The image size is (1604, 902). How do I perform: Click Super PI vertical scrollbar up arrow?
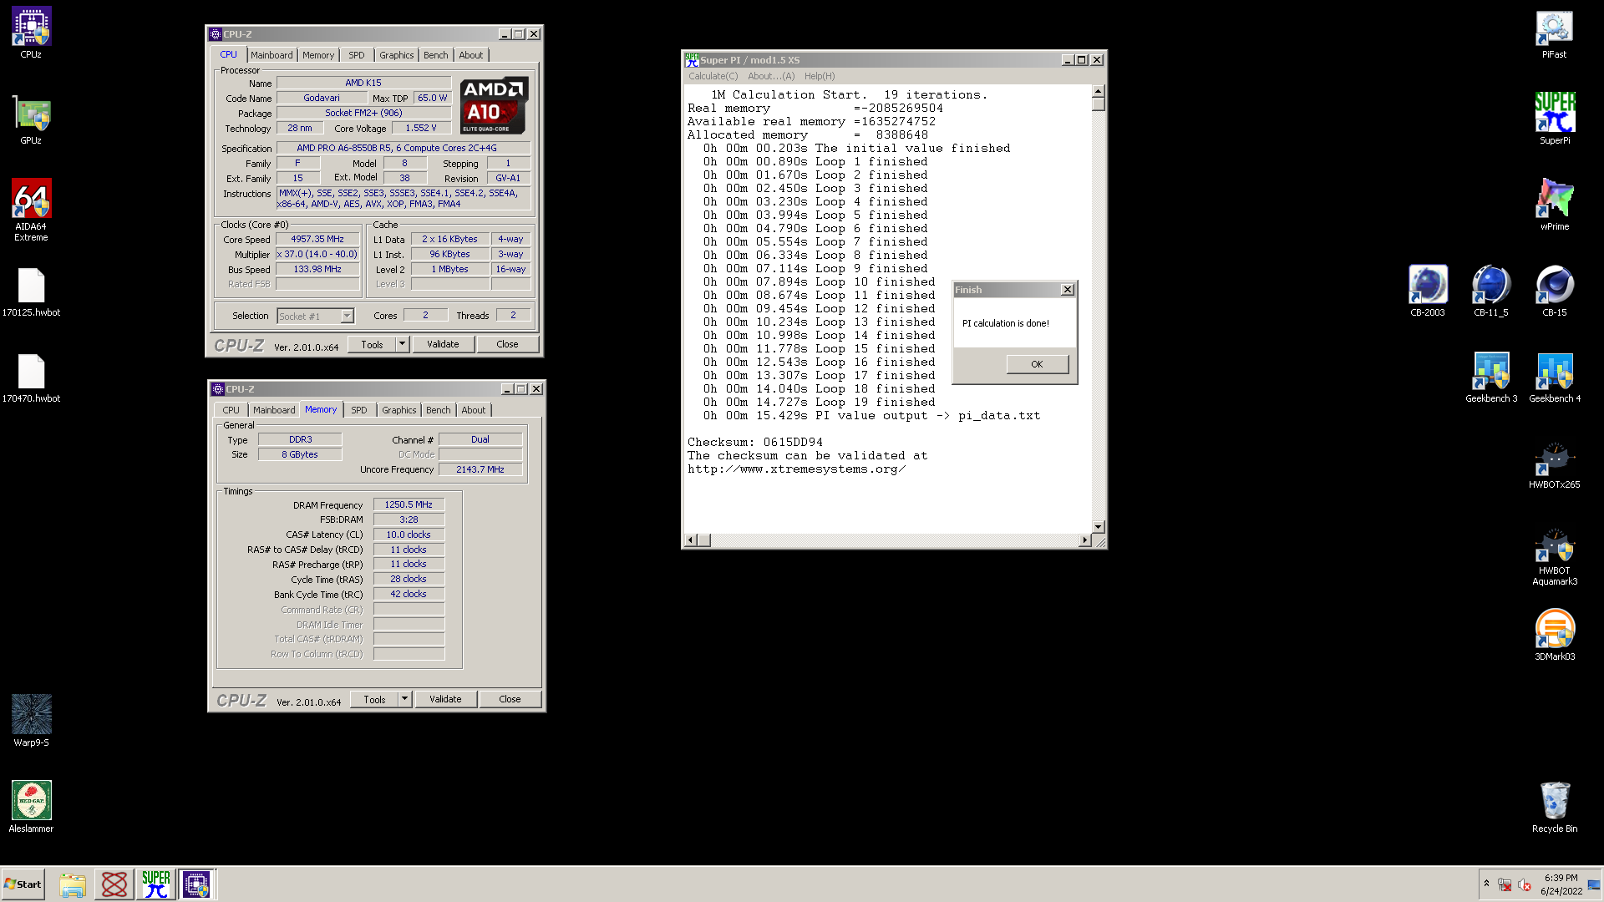pyautogui.click(x=1099, y=91)
